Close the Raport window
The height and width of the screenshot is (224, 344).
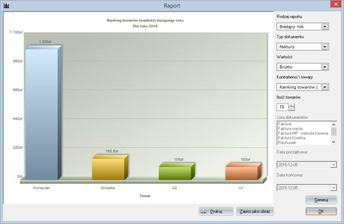click(336, 4)
